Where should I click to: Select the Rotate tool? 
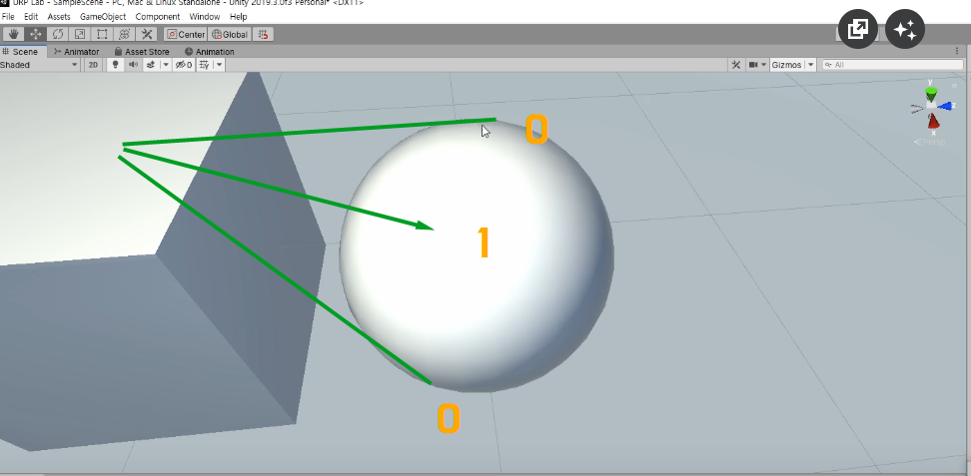[58, 34]
